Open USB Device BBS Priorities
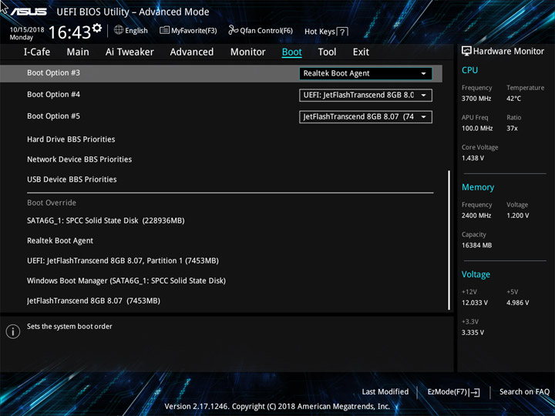 (72, 179)
